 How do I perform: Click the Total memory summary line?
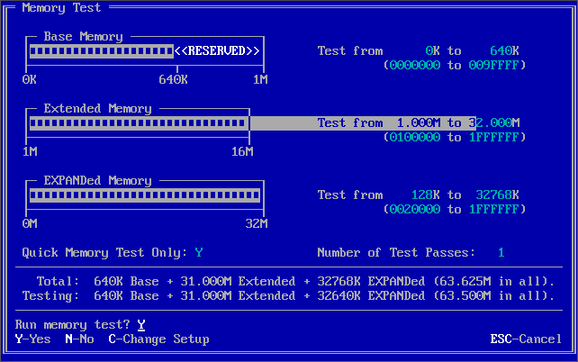[x=288, y=281]
